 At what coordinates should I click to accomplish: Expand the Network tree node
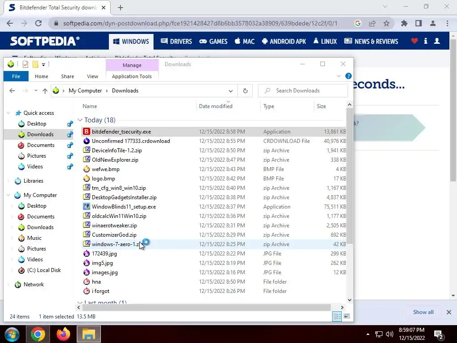coord(8,284)
